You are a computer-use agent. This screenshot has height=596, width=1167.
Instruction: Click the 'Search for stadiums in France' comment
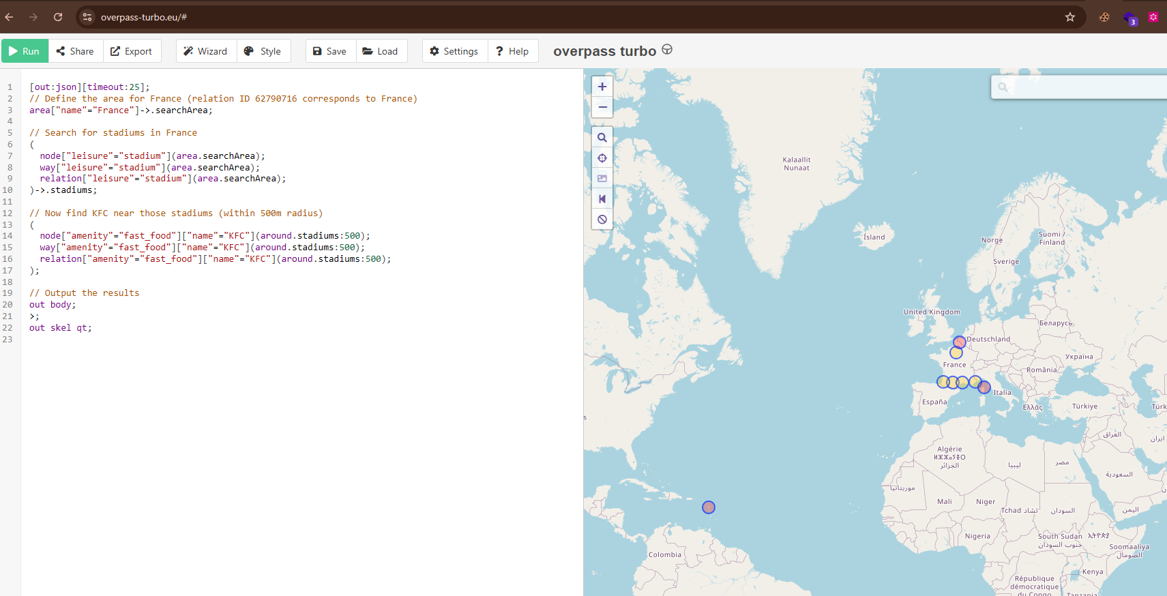[x=113, y=133]
